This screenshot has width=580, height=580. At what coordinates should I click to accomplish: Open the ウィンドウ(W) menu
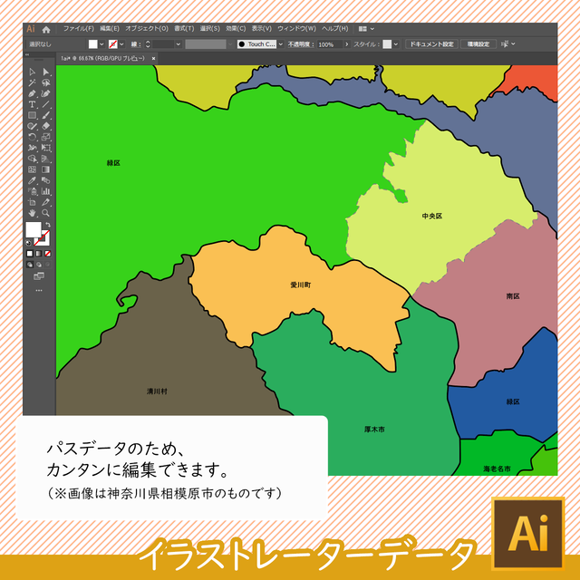(x=296, y=29)
